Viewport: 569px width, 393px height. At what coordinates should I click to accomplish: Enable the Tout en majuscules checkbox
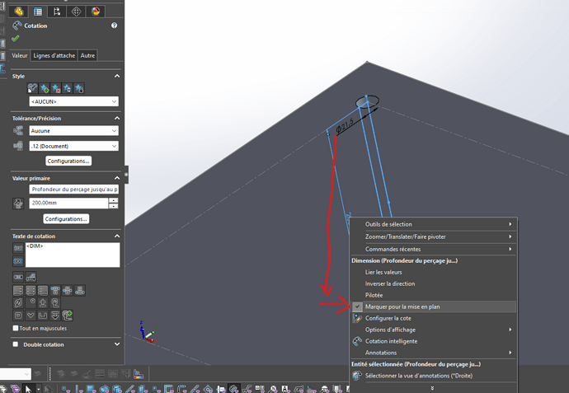point(16,328)
